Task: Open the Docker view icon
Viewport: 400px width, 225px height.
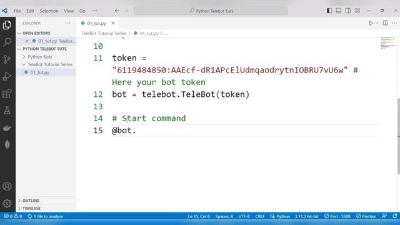Action: [x=7, y=127]
